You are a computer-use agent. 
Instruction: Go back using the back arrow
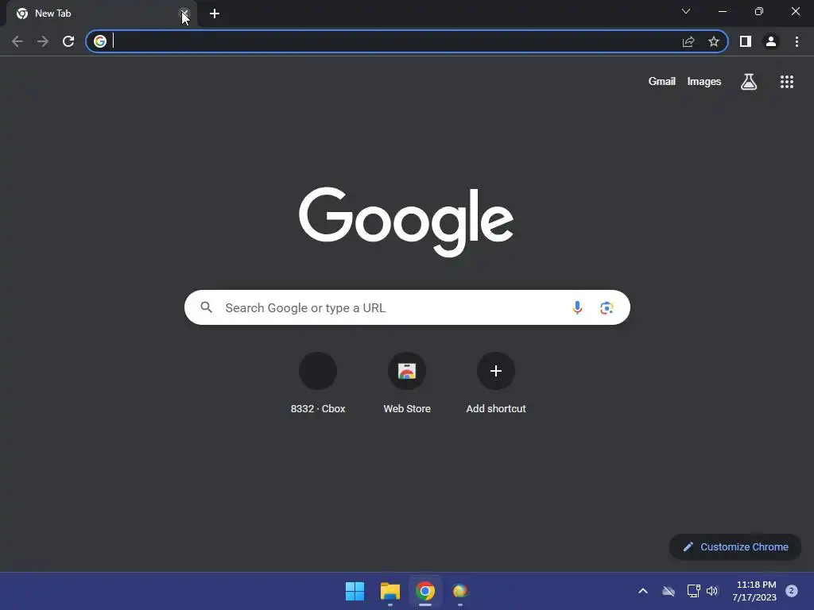point(17,41)
